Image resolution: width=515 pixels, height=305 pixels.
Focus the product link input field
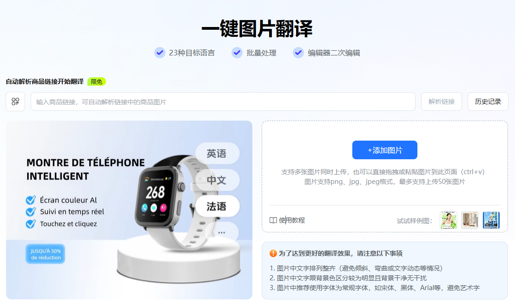tap(223, 102)
